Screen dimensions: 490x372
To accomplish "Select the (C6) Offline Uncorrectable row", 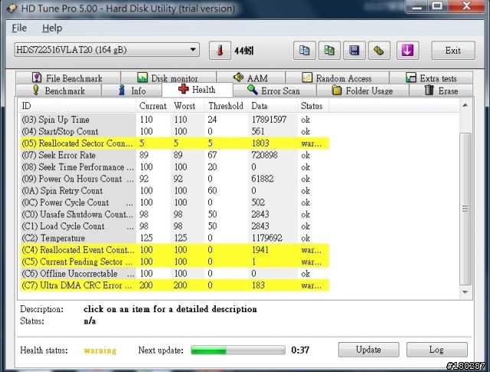I will click(175, 273).
